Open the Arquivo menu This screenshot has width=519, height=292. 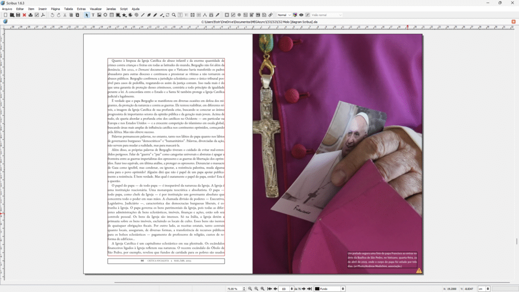click(x=7, y=9)
